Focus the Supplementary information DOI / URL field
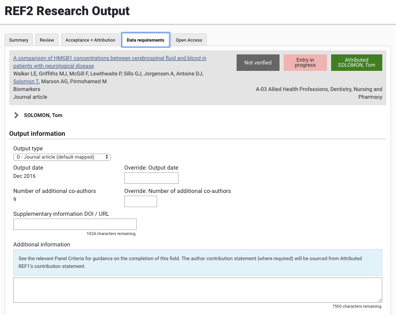 [75, 224]
